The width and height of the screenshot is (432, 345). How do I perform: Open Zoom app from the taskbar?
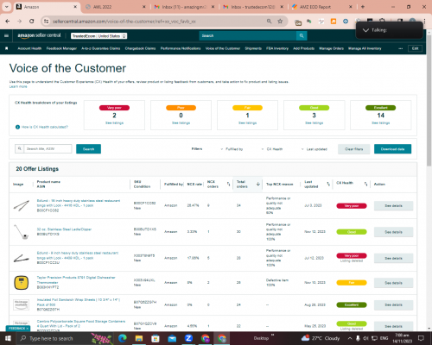pos(188,338)
